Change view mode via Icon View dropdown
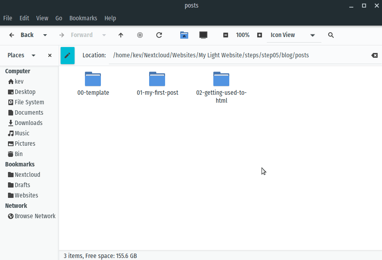The image size is (382, 260). (x=313, y=35)
